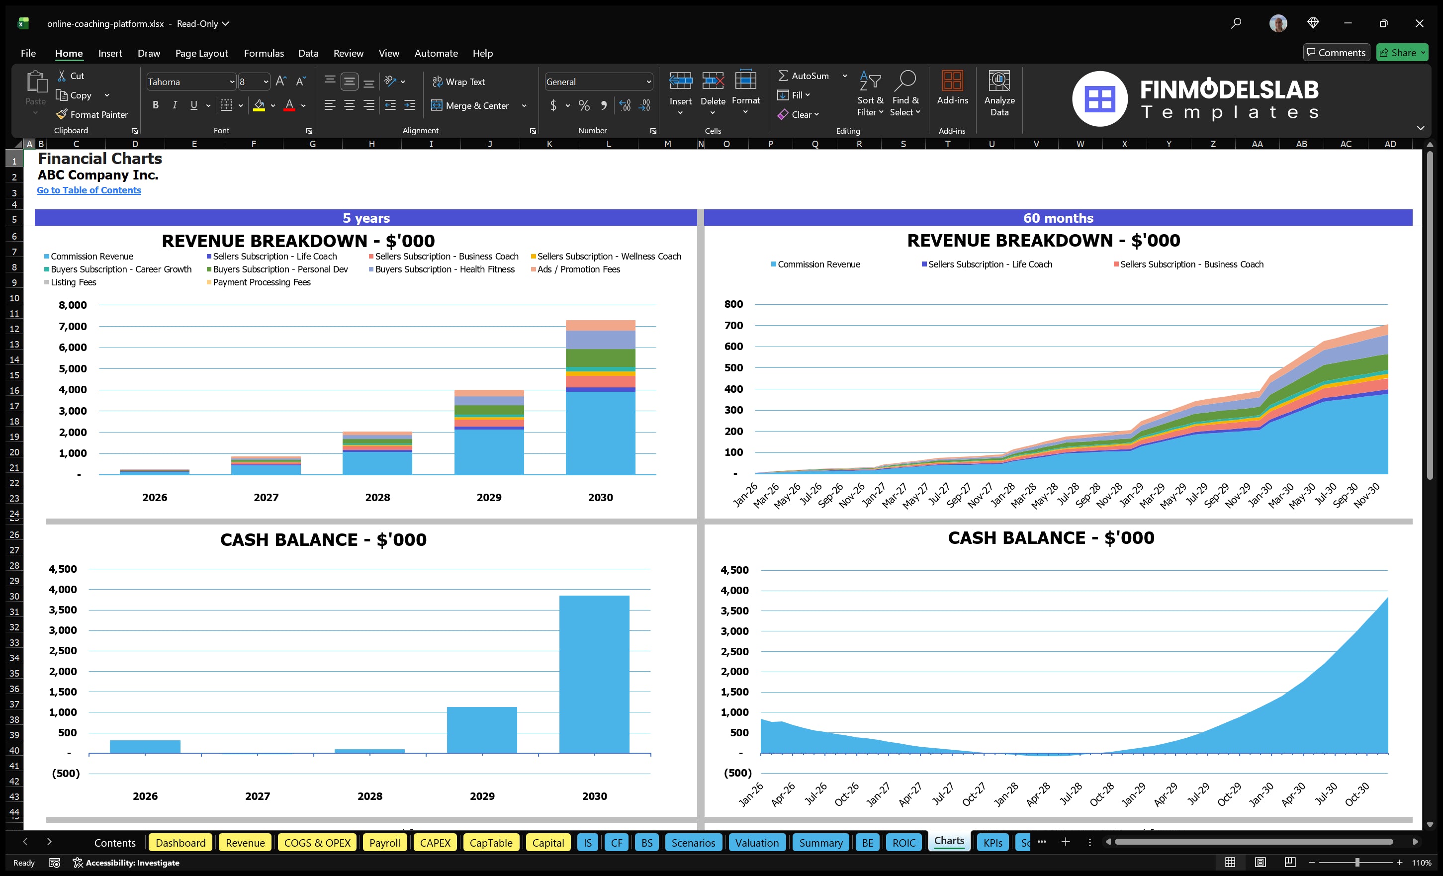Viewport: 1443px width, 876px height.
Task: Click the AutoSum icon
Action: (x=785, y=76)
